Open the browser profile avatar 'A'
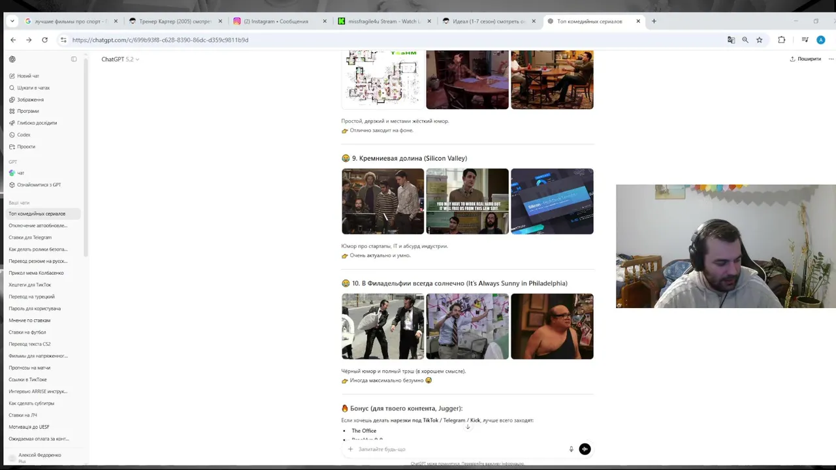Viewport: 836px width, 470px height. click(821, 40)
